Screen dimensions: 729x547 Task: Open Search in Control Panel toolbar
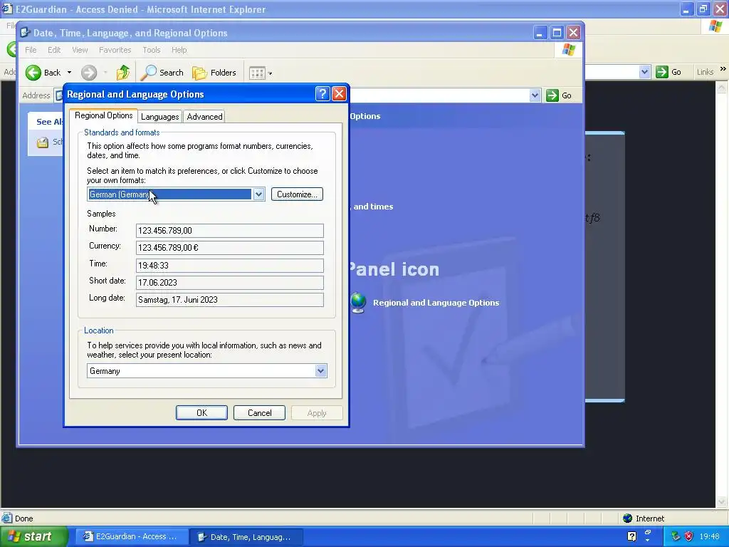pyautogui.click(x=162, y=73)
